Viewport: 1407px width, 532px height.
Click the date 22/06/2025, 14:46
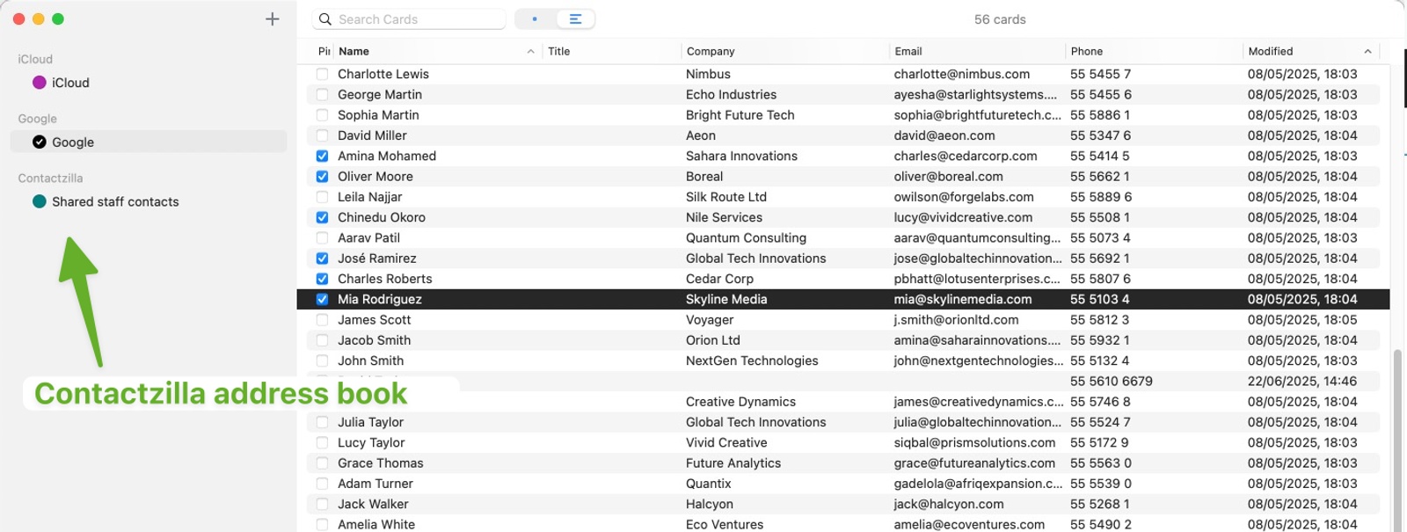(x=1302, y=382)
